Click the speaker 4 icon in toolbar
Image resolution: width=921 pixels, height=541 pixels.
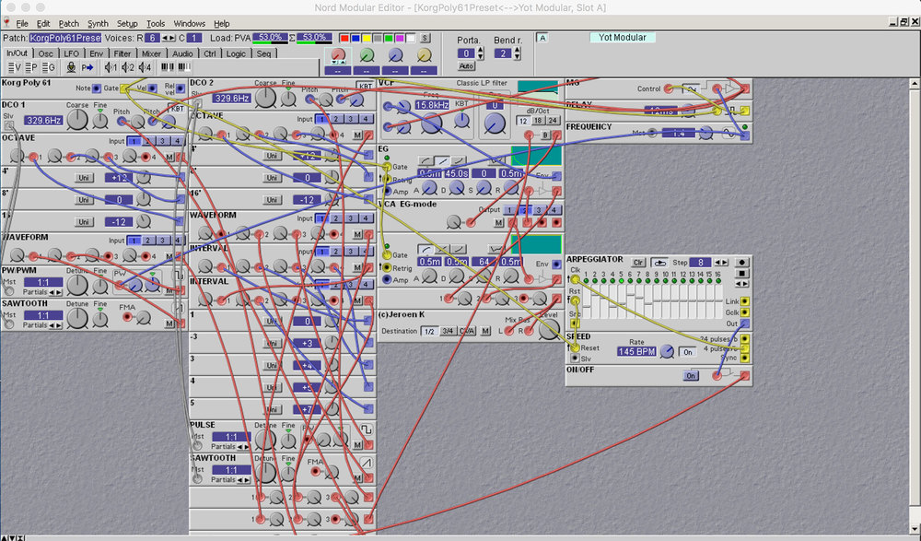(145, 67)
